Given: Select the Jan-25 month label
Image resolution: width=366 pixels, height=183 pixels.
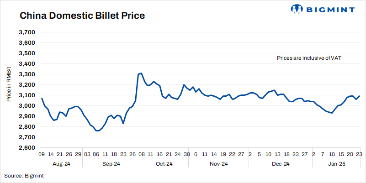Looking at the screenshot, I should (337, 163).
